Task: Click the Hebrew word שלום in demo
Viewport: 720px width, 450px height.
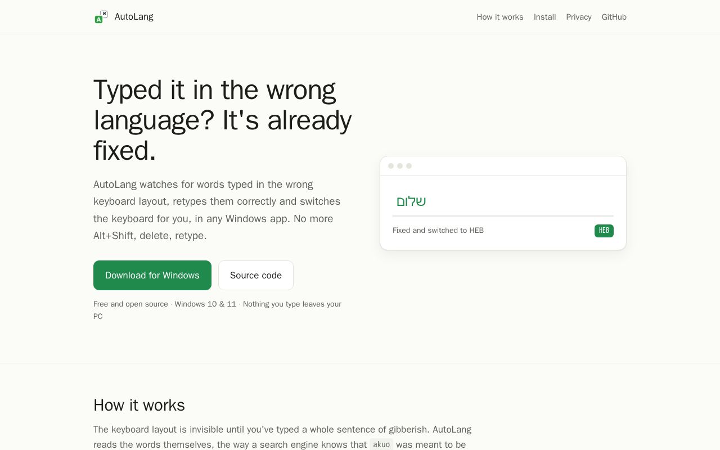Action: (411, 201)
